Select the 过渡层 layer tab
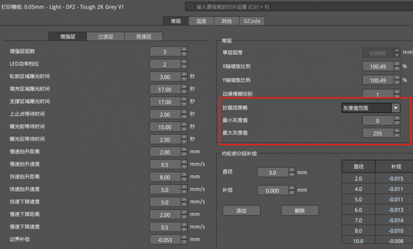This screenshot has height=249, width=413. [106, 36]
